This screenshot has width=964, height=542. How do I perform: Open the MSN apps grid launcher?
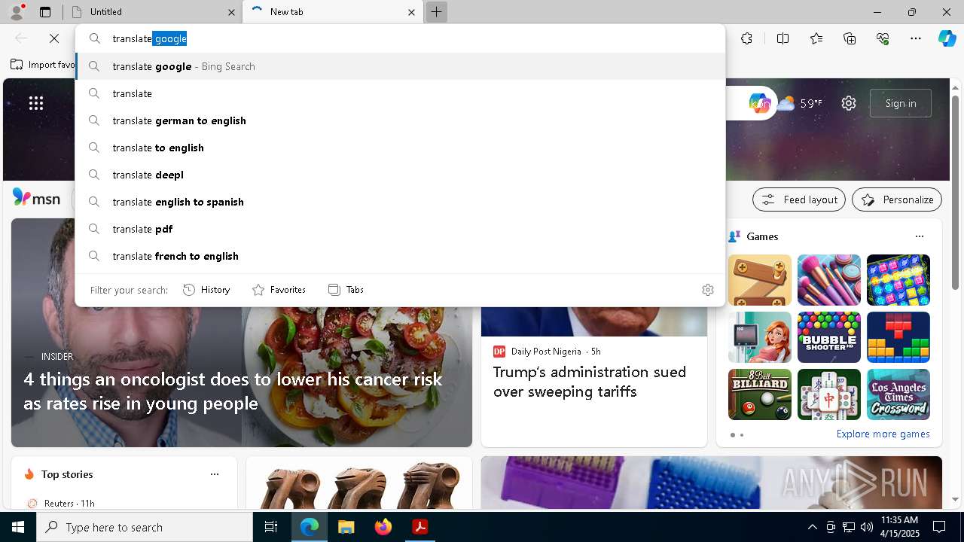(36, 103)
